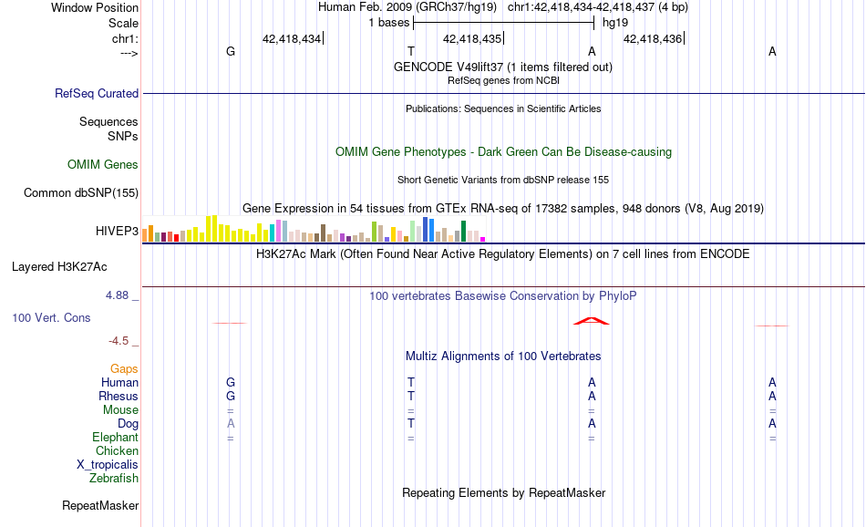This screenshot has width=866, height=527.
Task: Click the scale bar line beside '1 bases'
Action: pos(503,23)
